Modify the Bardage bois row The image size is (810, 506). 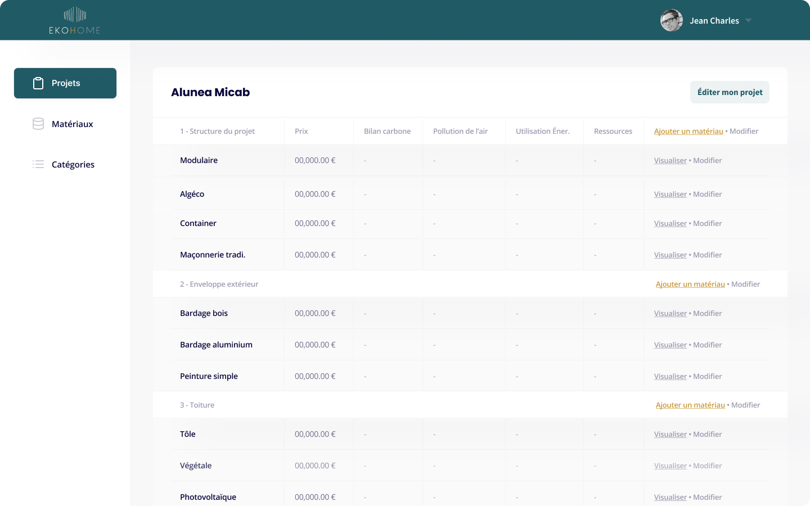tap(707, 313)
